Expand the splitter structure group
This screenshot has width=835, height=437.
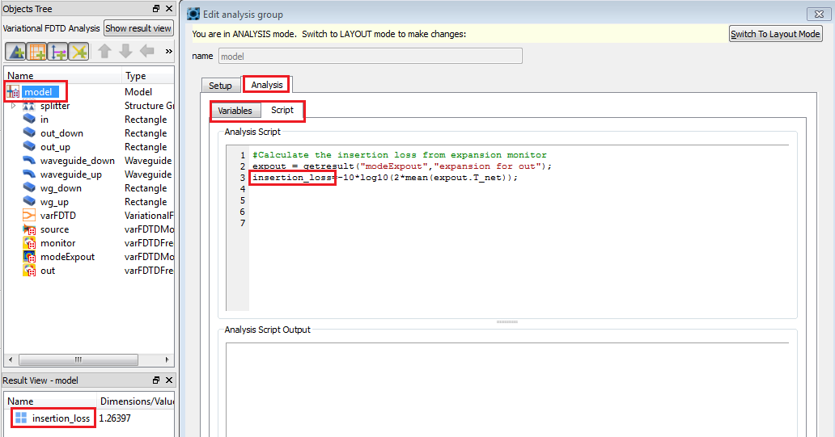click(14, 106)
